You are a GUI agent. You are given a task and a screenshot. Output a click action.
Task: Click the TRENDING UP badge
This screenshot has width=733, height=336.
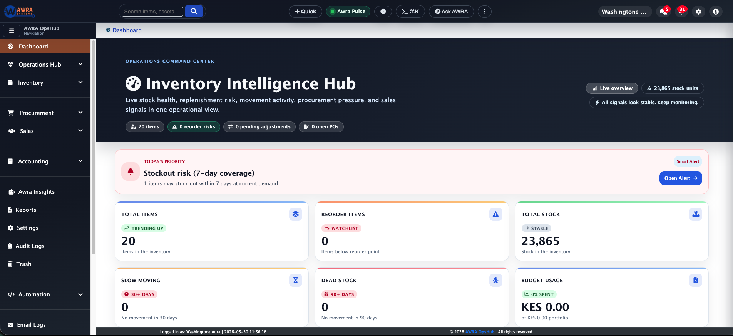pyautogui.click(x=144, y=228)
